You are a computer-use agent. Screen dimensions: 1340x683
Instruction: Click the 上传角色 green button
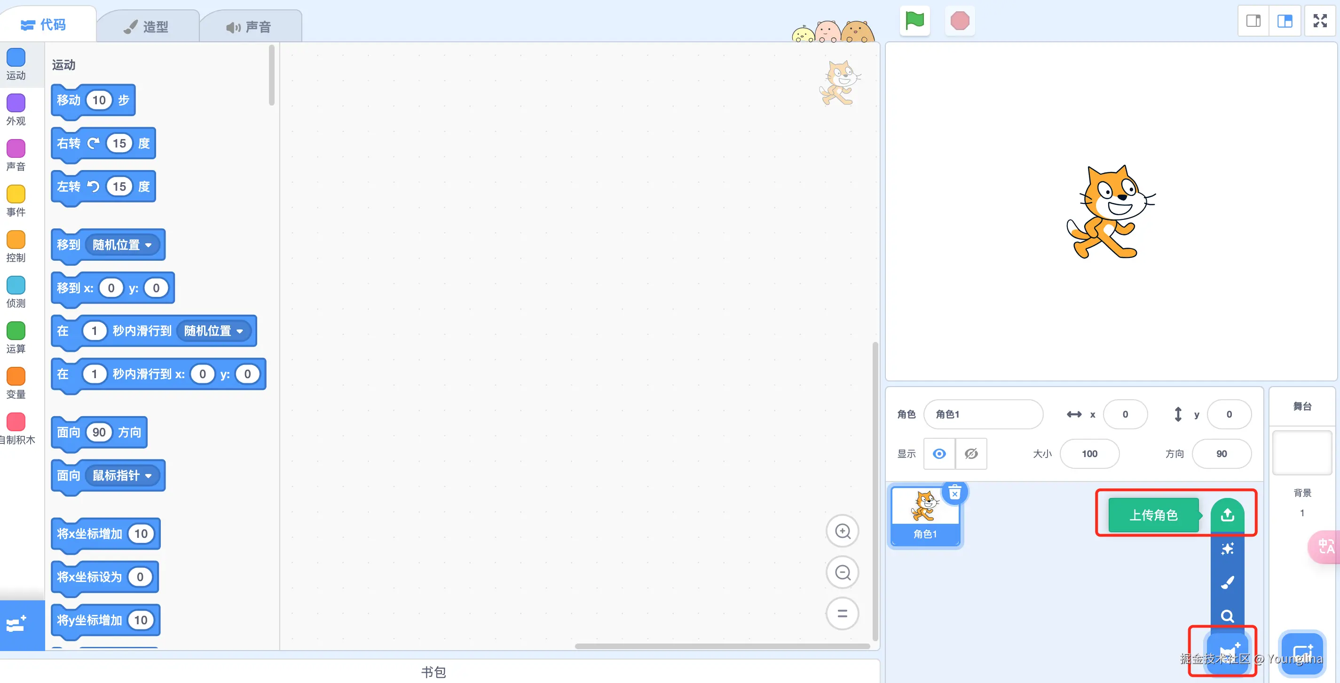tap(1153, 515)
